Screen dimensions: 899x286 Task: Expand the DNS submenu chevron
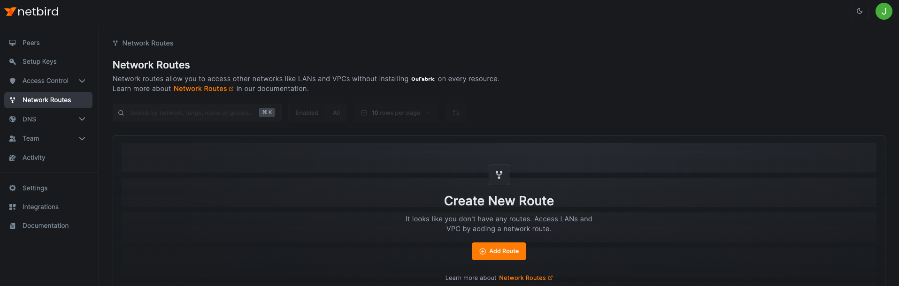pyautogui.click(x=82, y=119)
